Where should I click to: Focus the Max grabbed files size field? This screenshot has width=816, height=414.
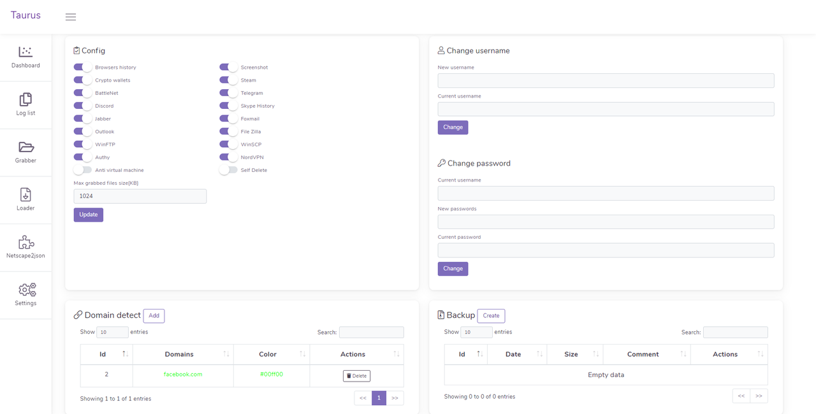tap(140, 196)
